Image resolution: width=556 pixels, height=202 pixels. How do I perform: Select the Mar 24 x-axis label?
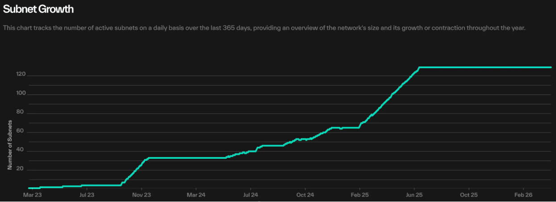point(196,195)
